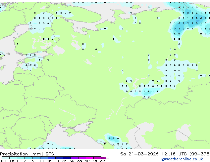Select the 'GFS' model label

click(x=50, y=154)
